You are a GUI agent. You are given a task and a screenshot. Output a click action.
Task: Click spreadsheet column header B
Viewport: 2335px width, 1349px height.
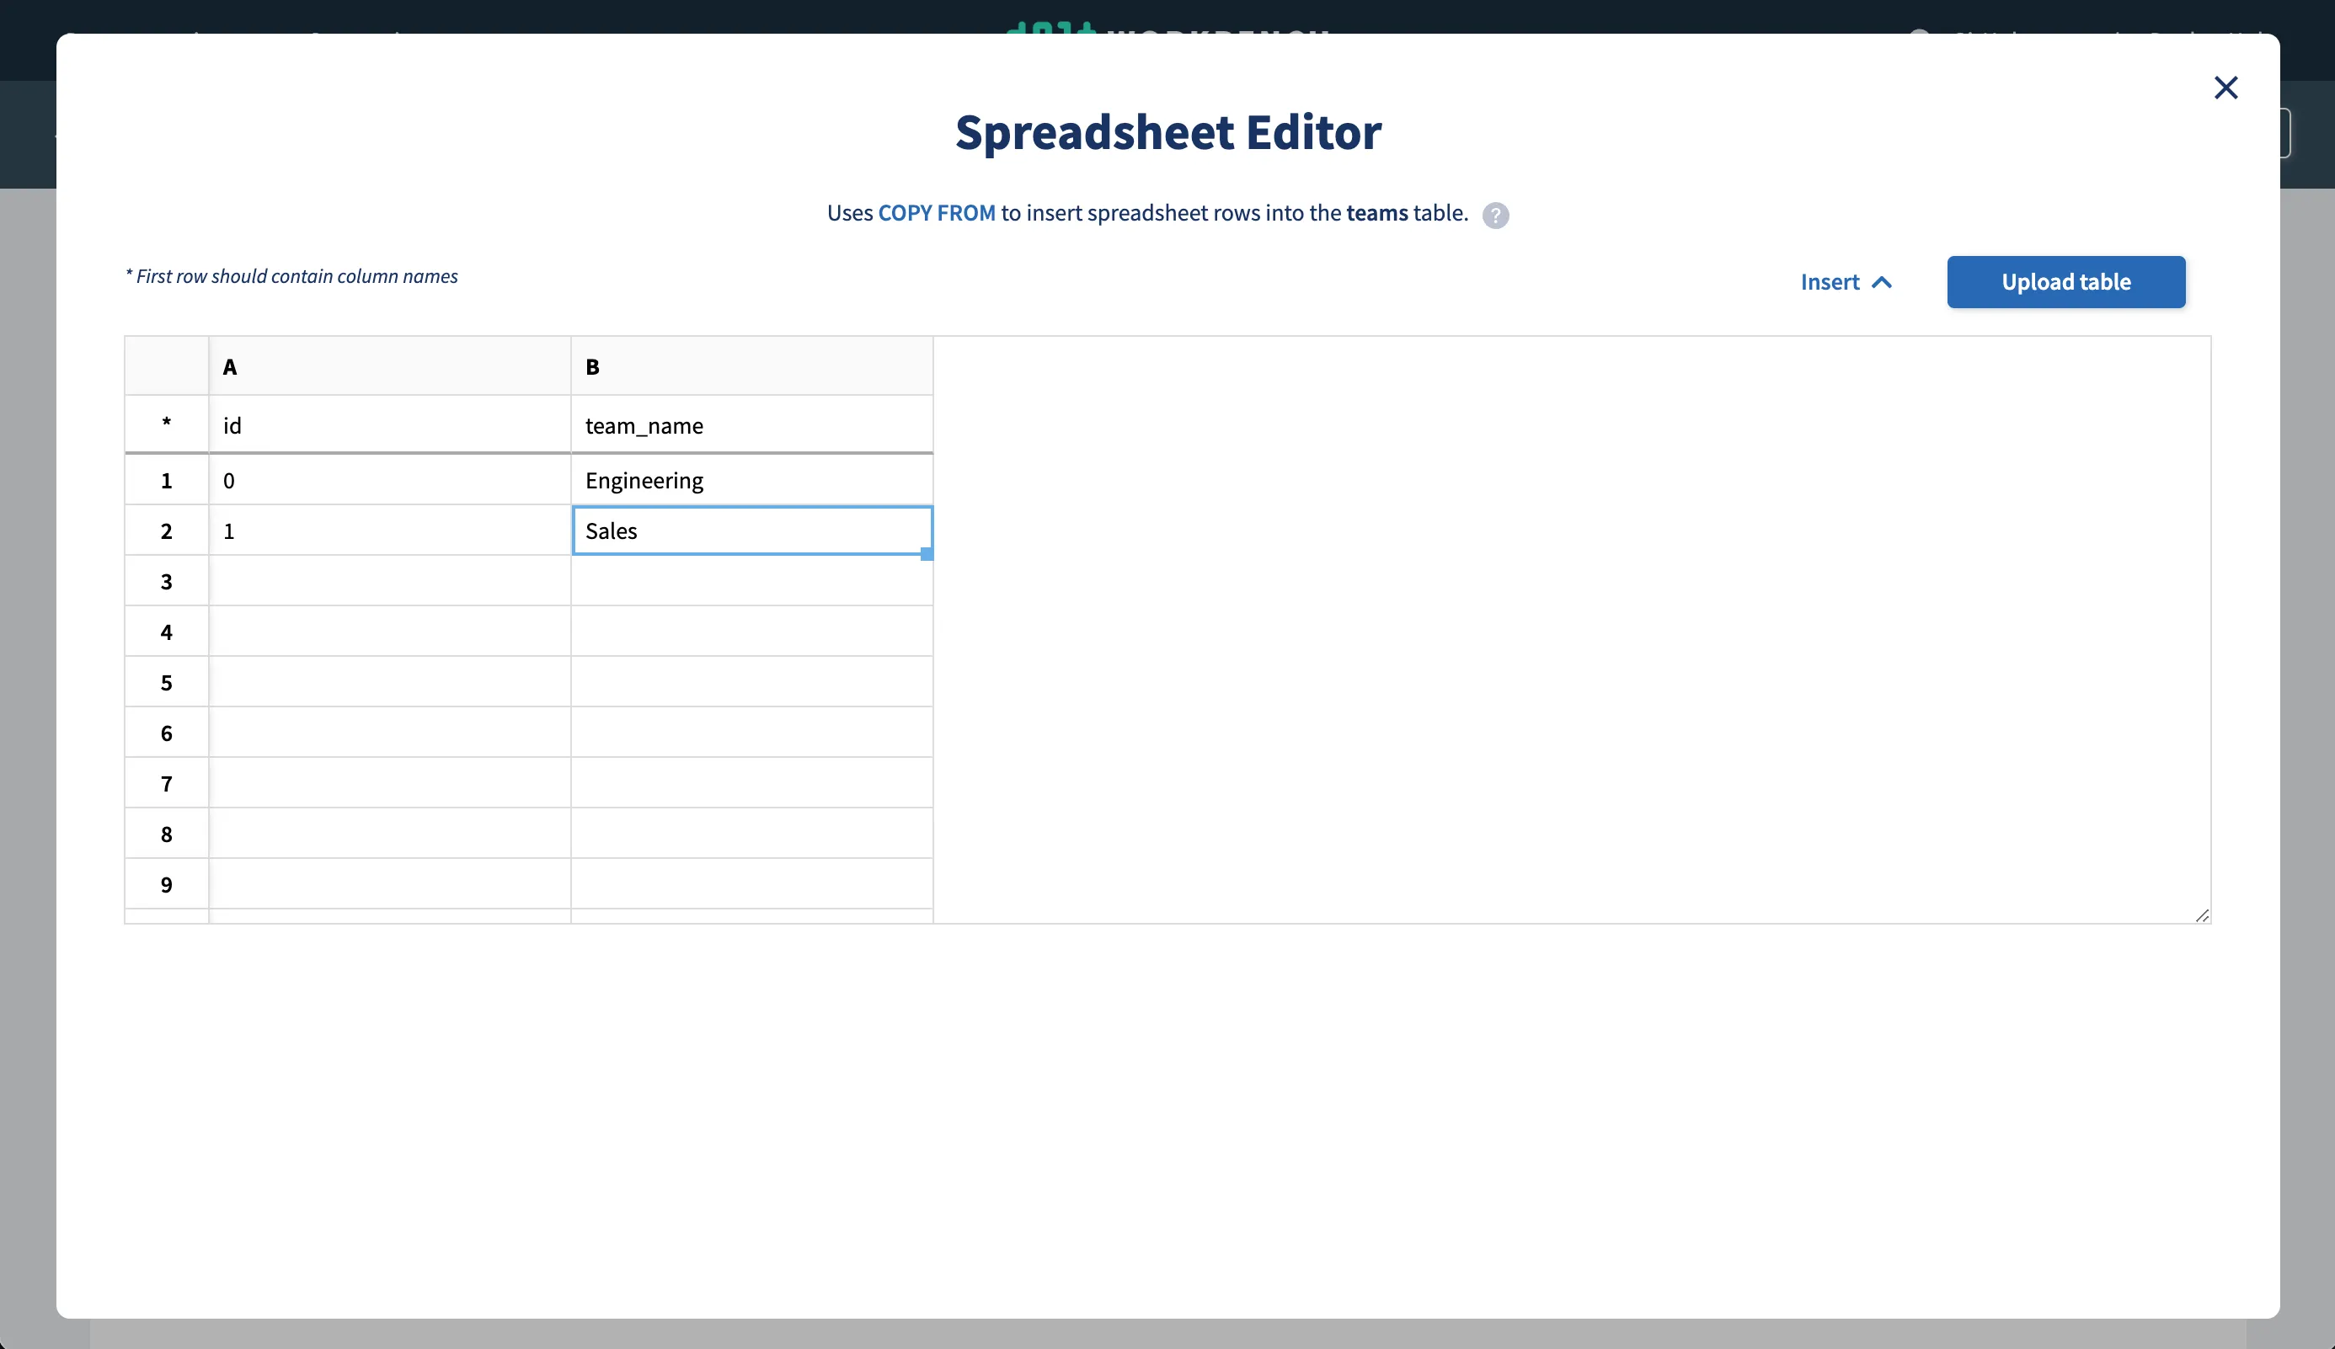pos(751,366)
